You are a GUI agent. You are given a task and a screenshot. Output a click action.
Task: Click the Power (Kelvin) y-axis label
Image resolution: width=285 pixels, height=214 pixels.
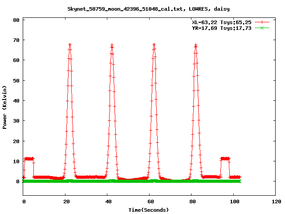point(4,107)
